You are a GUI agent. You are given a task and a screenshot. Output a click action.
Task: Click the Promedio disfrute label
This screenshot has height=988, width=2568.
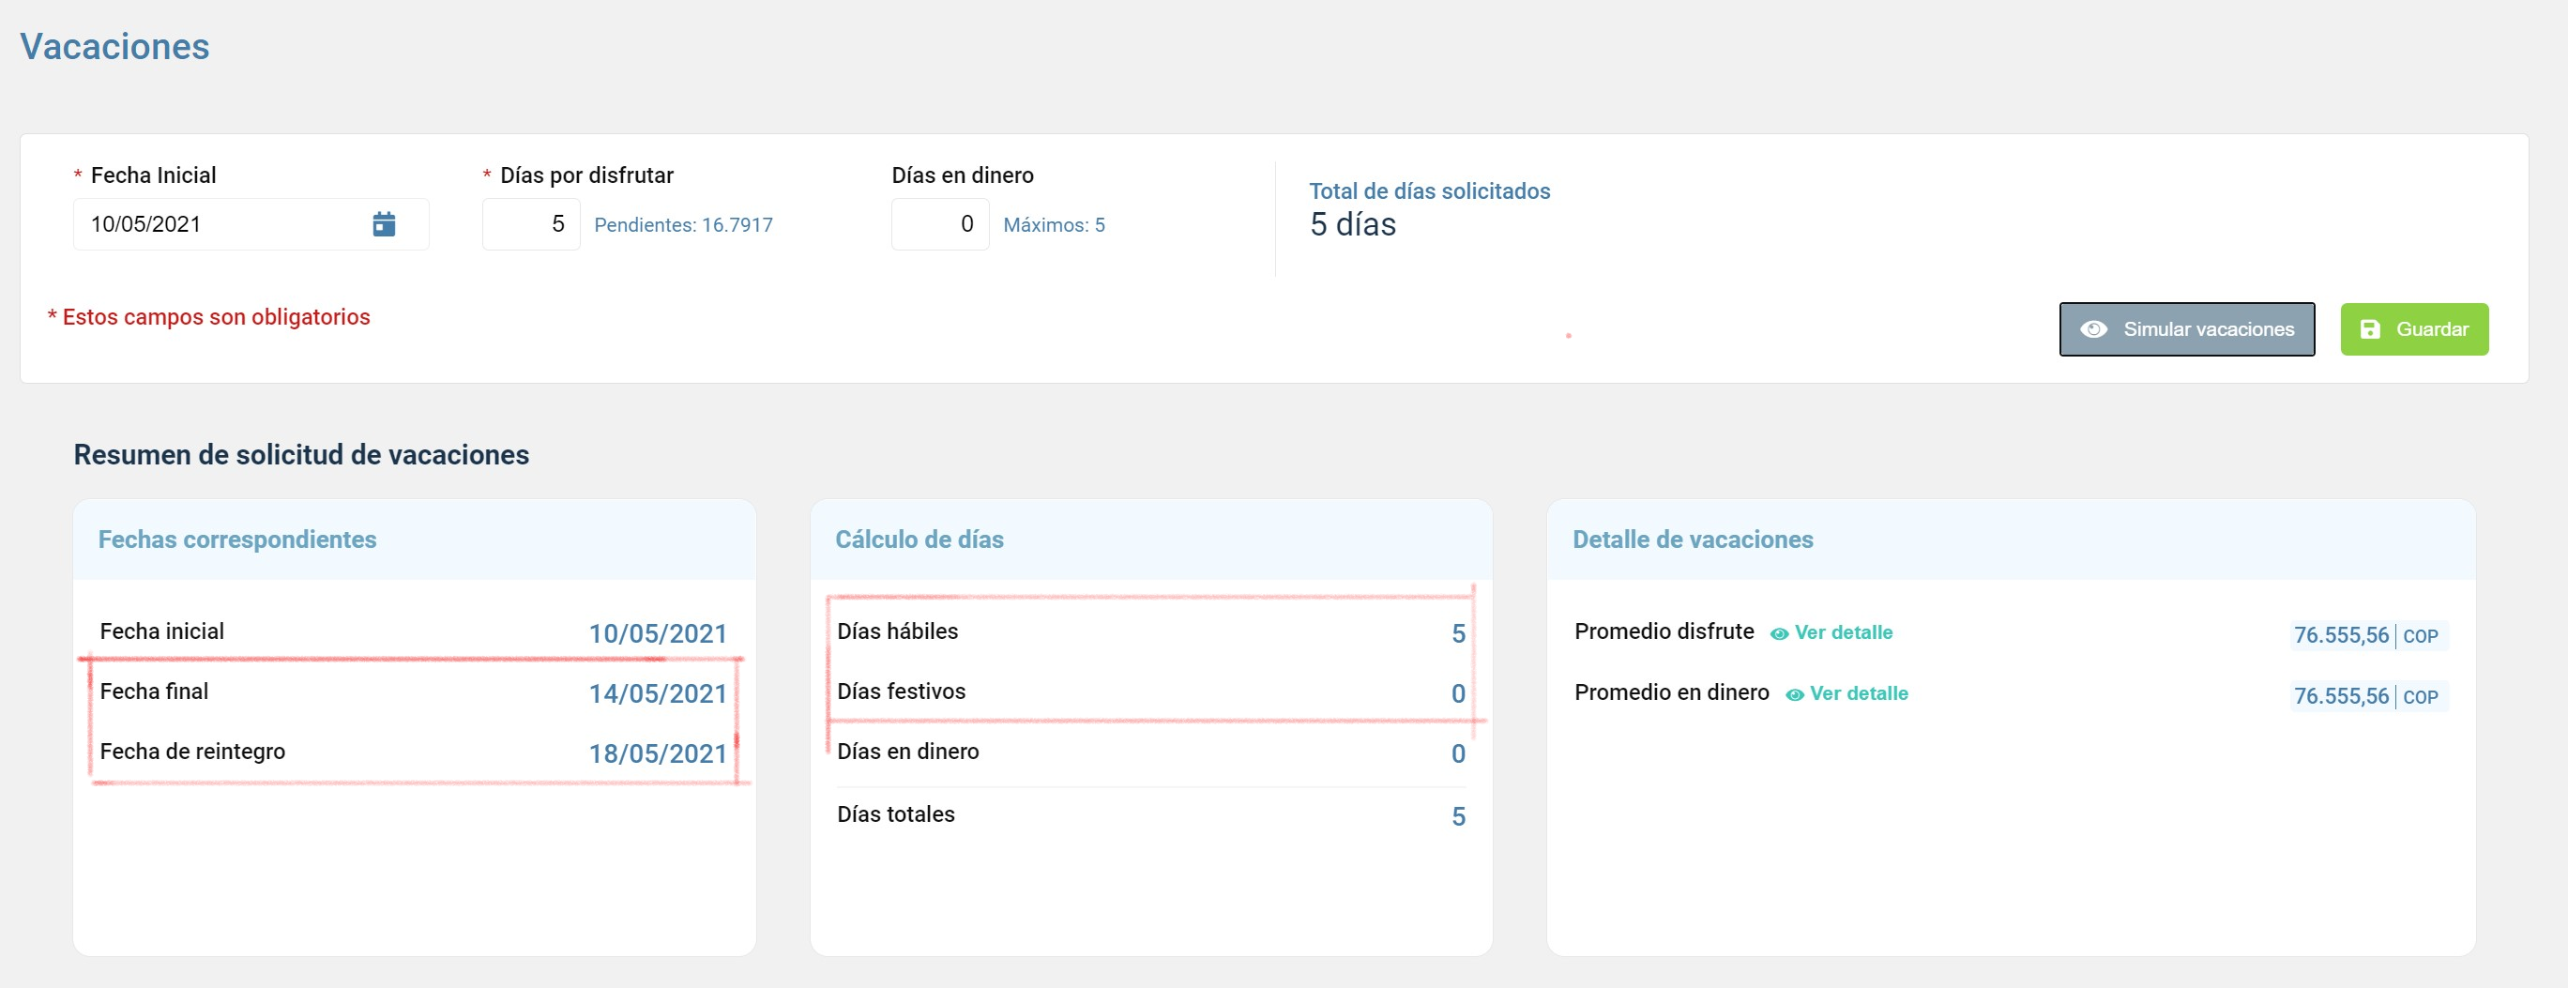tap(1664, 631)
